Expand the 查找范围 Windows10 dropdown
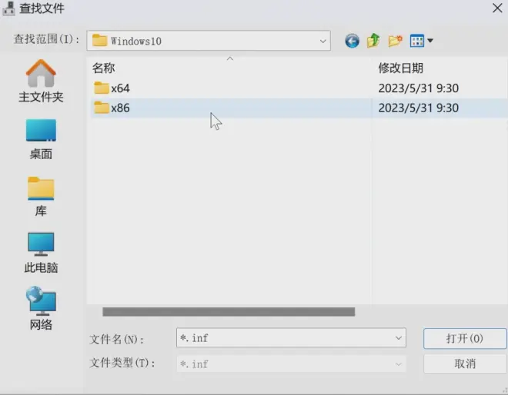Image resolution: width=508 pixels, height=395 pixels. (323, 41)
